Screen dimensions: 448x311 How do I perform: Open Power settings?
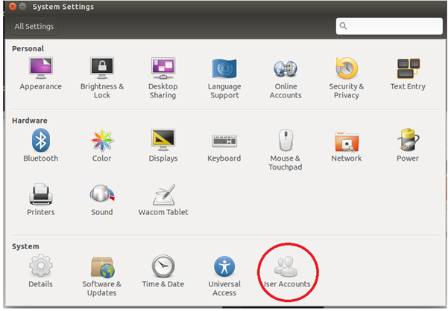[x=408, y=145]
